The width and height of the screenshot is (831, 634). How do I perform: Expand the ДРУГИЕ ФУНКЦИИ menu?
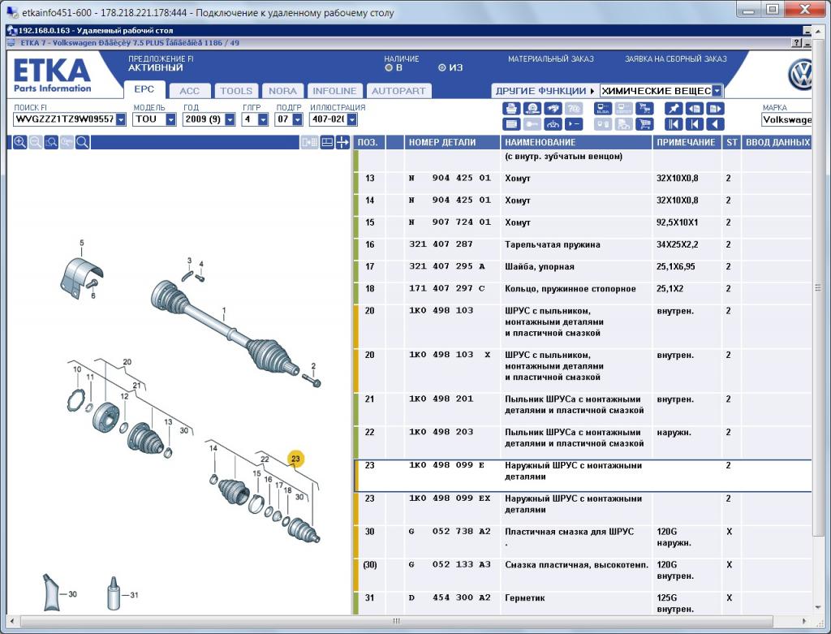point(545,91)
